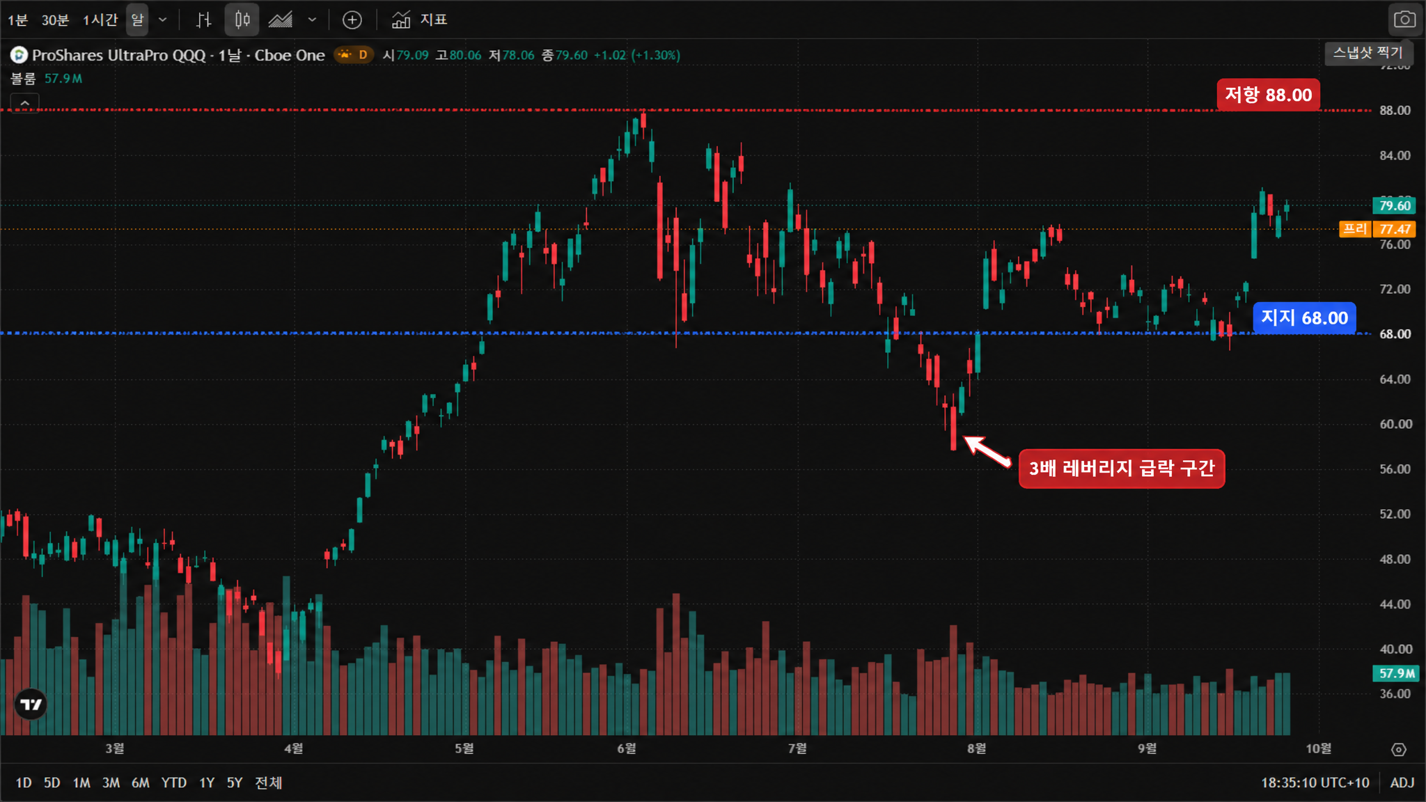This screenshot has width=1426, height=802.
Task: Click the 8월 date axis label
Action: [976, 748]
